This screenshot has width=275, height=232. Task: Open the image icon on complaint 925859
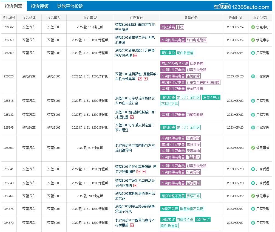pos(135,55)
